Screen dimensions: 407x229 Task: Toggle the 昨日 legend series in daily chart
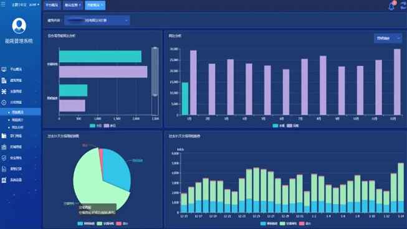coord(110,126)
